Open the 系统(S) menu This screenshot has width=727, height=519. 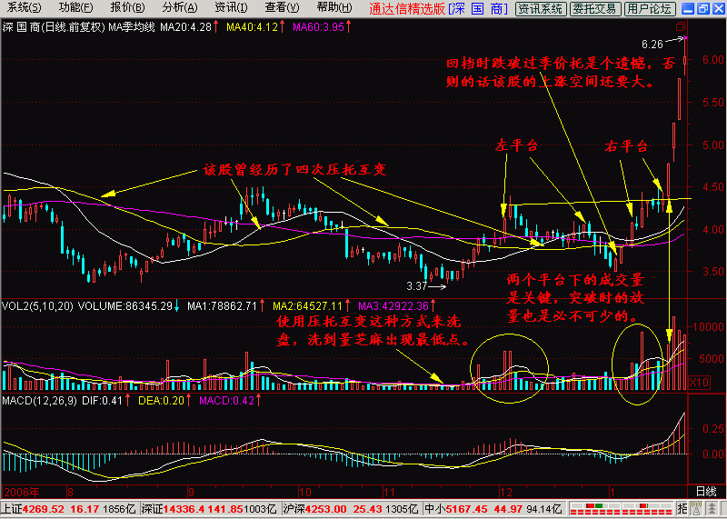[x=25, y=8]
